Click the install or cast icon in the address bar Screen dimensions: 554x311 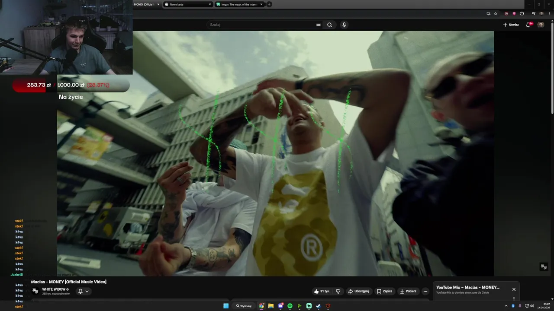[x=488, y=13]
